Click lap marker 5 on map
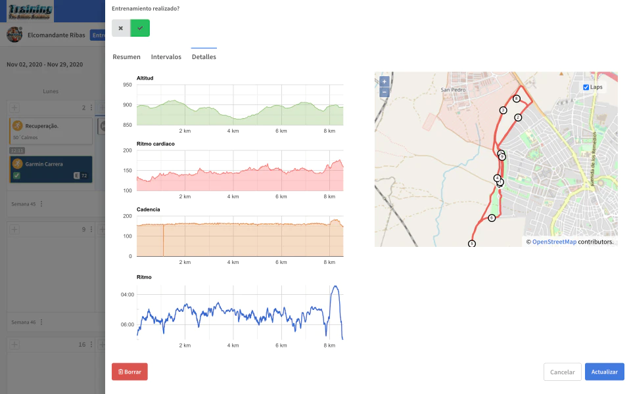The height and width of the screenshot is (394, 631). click(x=472, y=244)
